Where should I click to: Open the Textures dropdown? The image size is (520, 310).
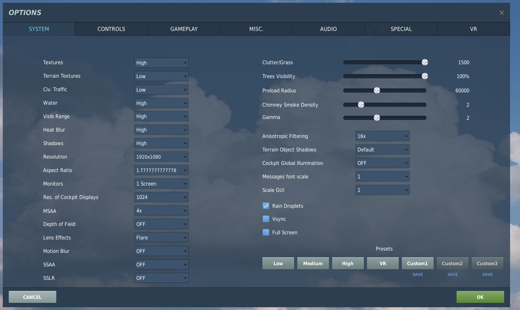click(161, 63)
